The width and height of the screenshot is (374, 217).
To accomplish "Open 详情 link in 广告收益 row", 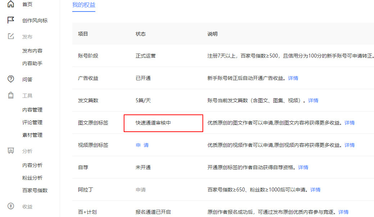I will point(293,78).
